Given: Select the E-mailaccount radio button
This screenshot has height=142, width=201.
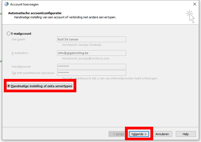Looking at the screenshot, I should pyautogui.click(x=8, y=34).
